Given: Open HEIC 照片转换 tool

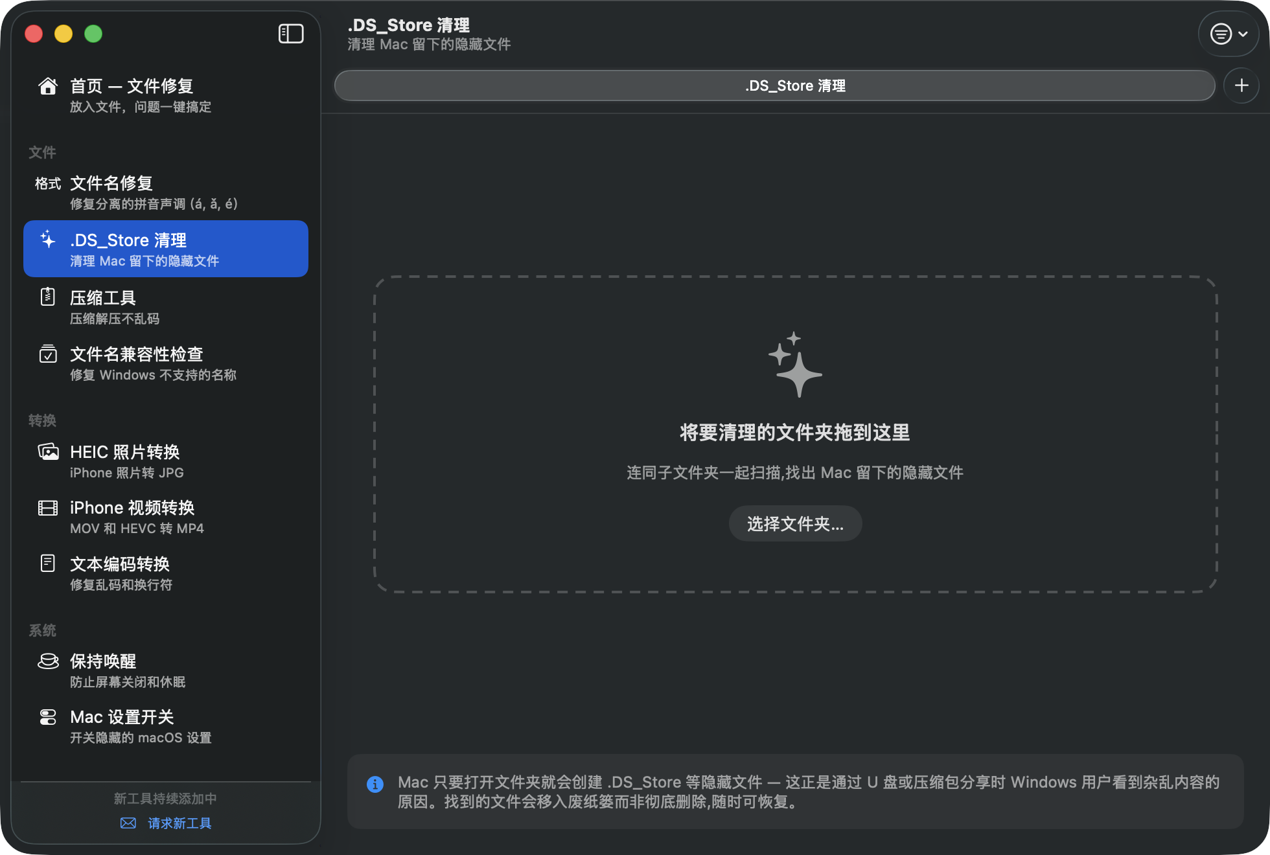Looking at the screenshot, I should point(166,461).
